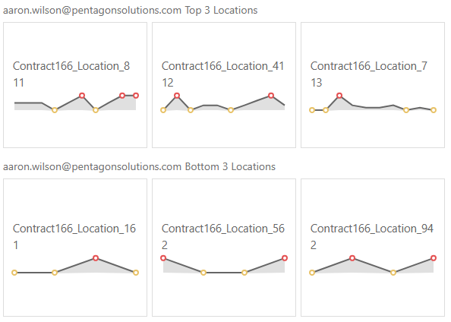Select the Contract166_Location_16 card title
Image resolution: width=451 pixels, height=322 pixels.
point(74,229)
